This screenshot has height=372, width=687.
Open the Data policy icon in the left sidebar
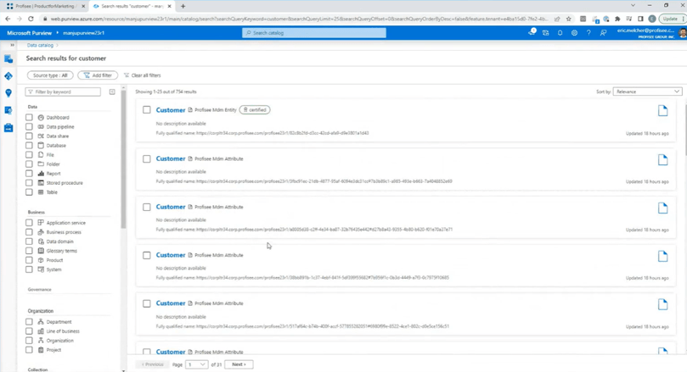8,110
